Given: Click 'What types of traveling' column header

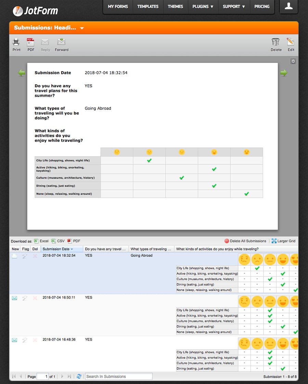Looking at the screenshot, I should point(151,249).
